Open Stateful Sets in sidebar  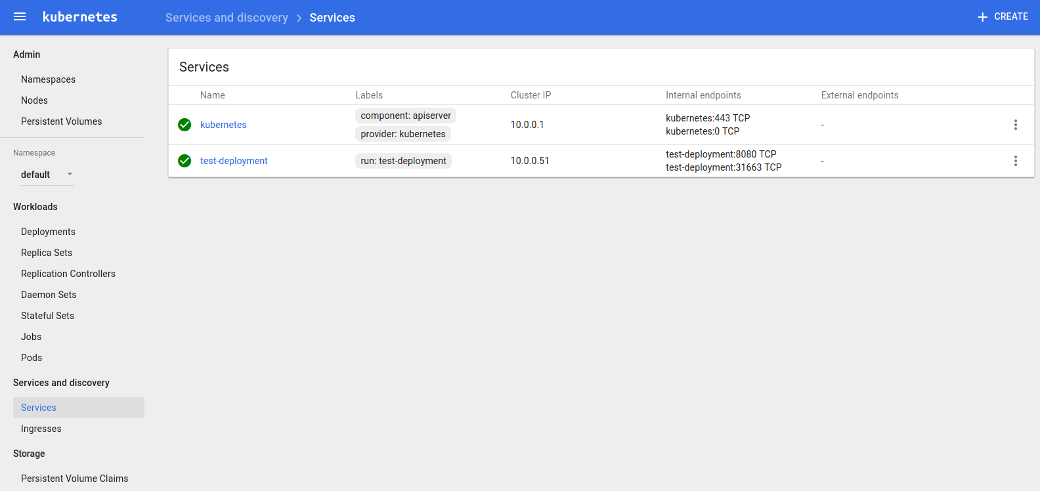tap(47, 316)
